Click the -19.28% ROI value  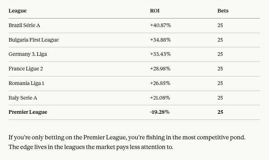click(x=160, y=112)
